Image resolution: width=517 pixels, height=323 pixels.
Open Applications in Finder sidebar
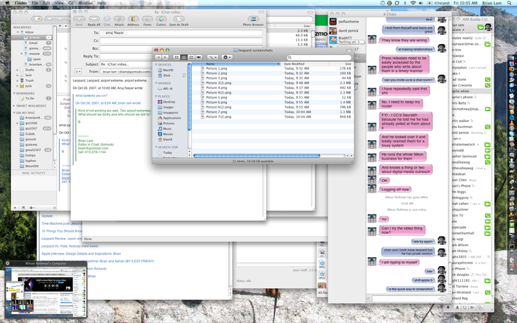[171, 118]
